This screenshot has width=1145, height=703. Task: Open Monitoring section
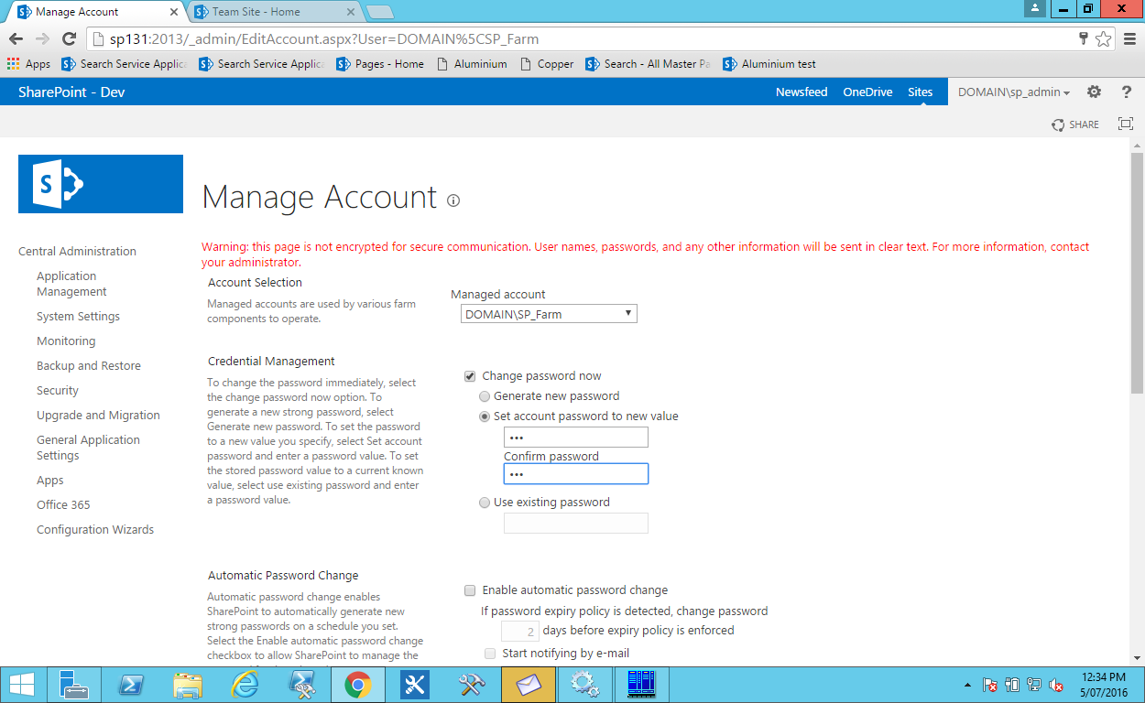66,341
